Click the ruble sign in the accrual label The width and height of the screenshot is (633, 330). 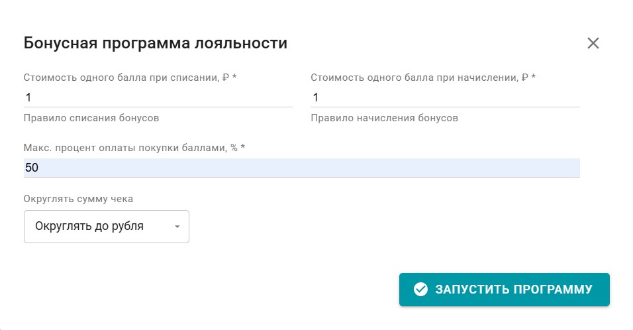tap(524, 78)
